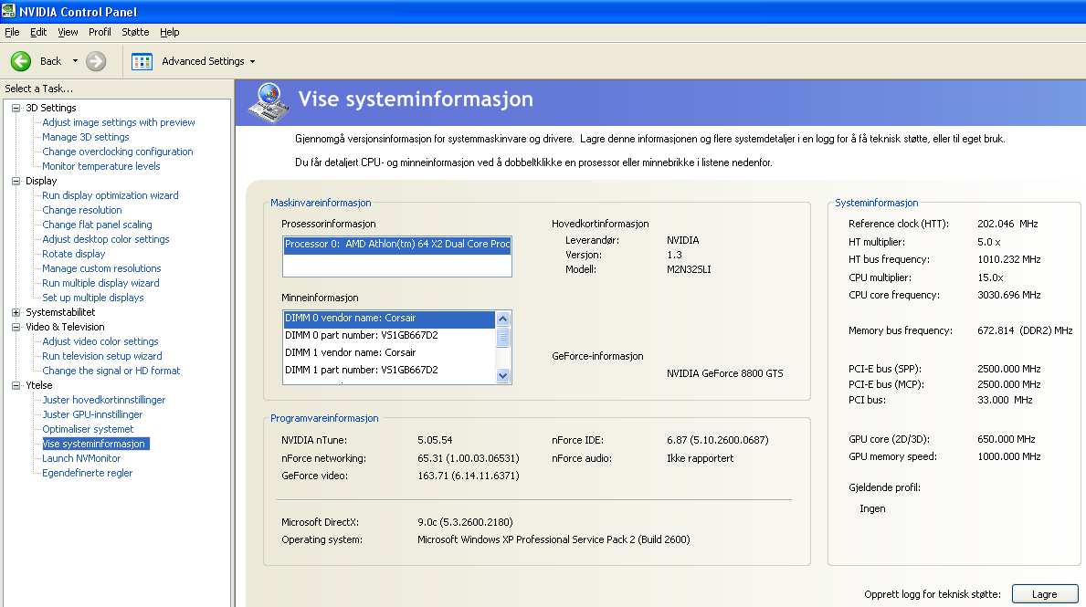The image size is (1086, 607).
Task: Select the Systemstabilitet category label
Action: [x=61, y=312]
